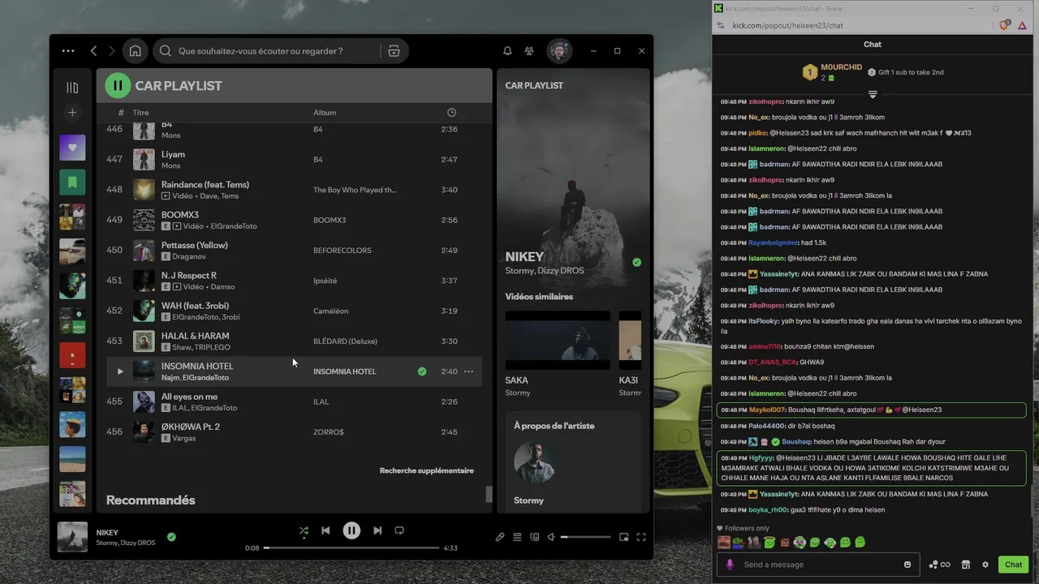Toggle saved check in the now-playing bar

[x=171, y=537]
